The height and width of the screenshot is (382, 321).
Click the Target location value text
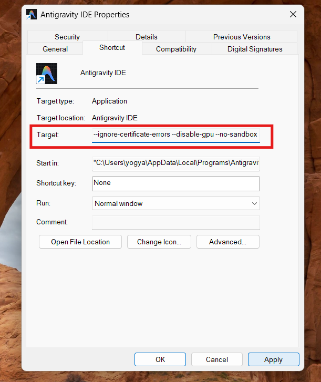(x=115, y=118)
